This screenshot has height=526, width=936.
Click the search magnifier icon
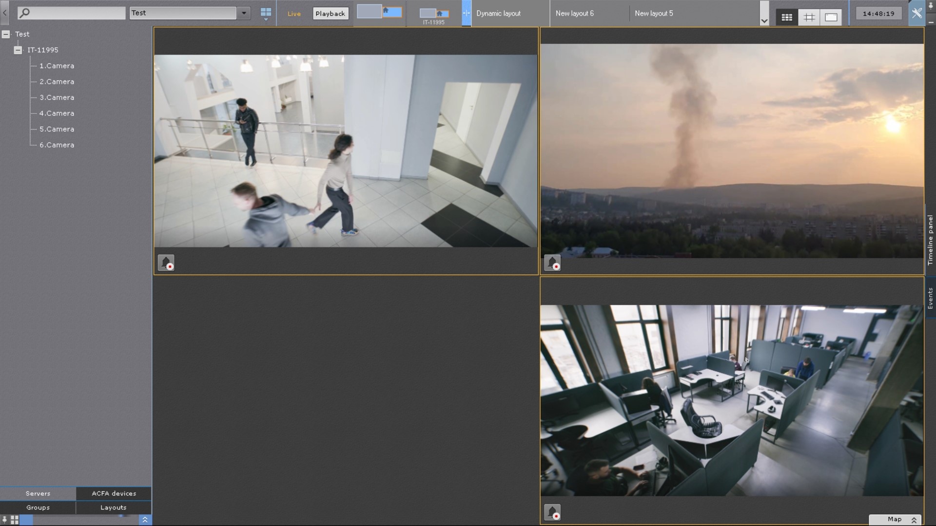click(24, 13)
